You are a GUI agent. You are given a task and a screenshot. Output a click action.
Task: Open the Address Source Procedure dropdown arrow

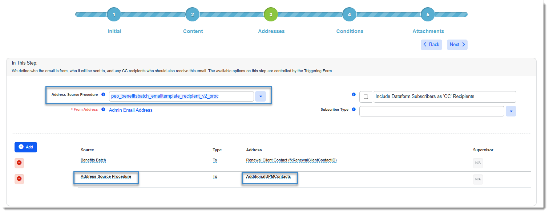tap(261, 97)
